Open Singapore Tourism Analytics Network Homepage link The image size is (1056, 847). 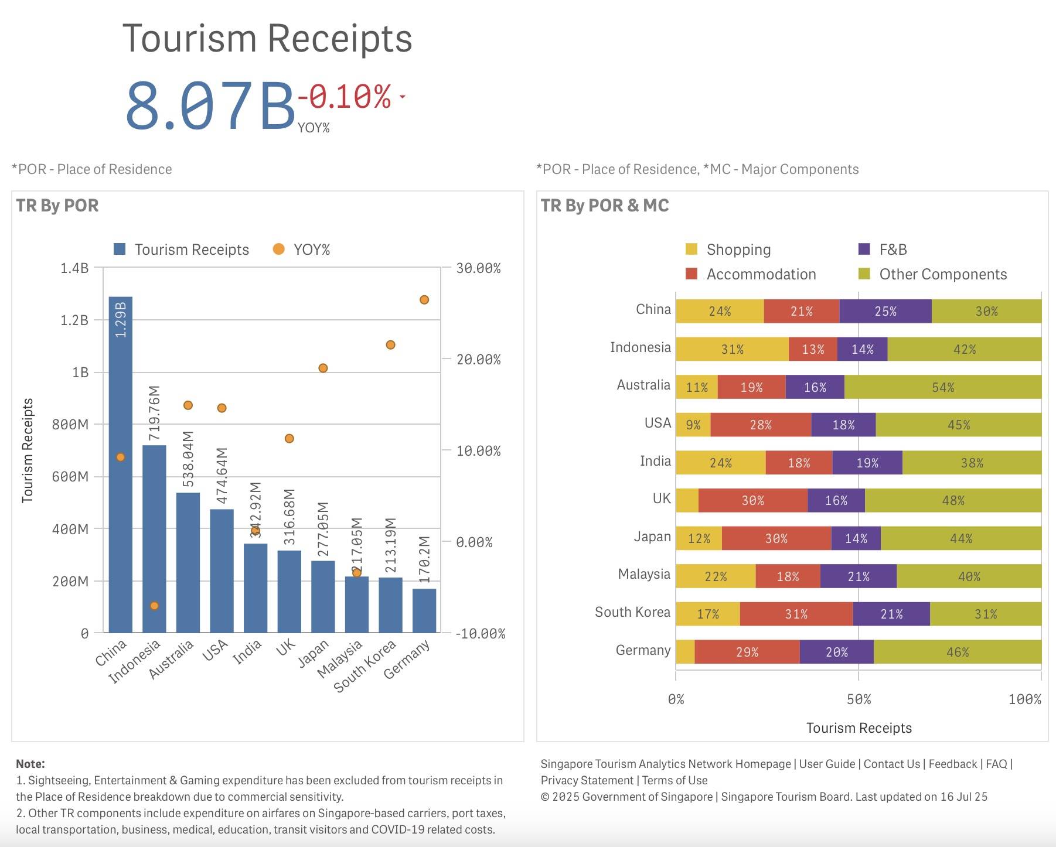[666, 764]
